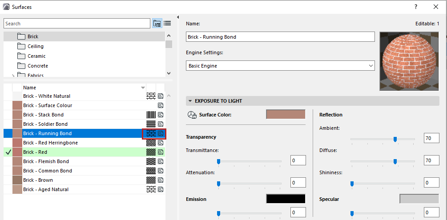447x220 pixels.
Task: Click texture icon of Brick - Aged Natural
Action: coord(161,189)
